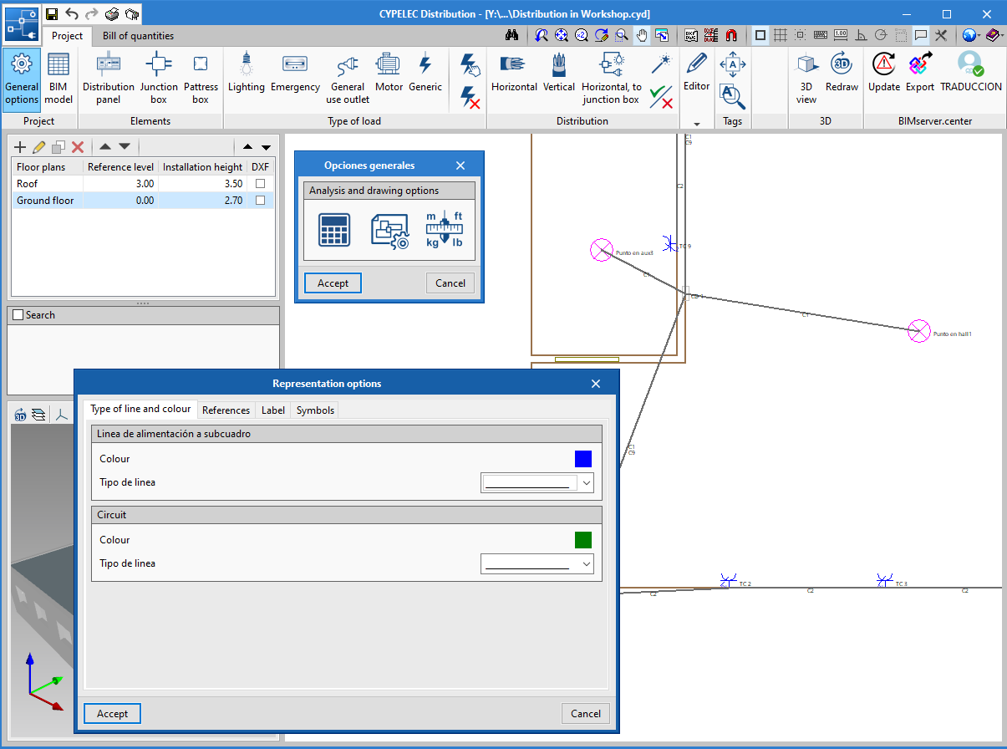Accept the Representation options dialog

pos(112,713)
